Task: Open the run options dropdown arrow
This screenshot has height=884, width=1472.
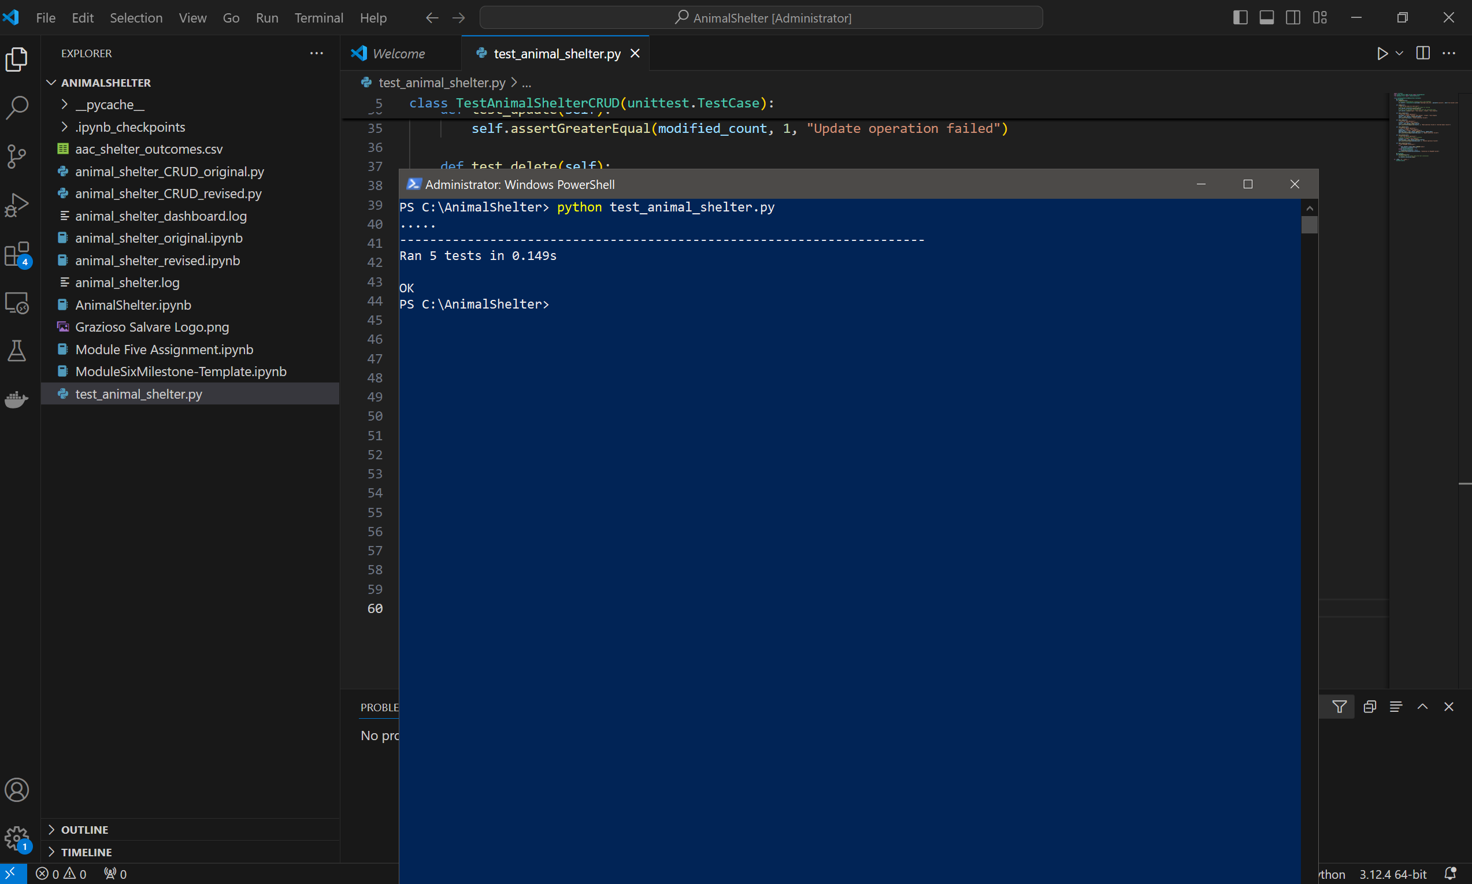Action: 1399,54
